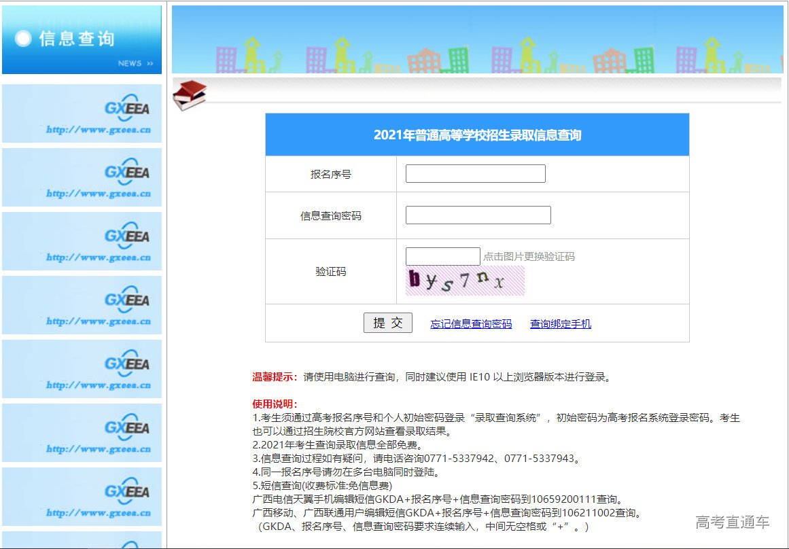The height and width of the screenshot is (549, 789).
Task: Click captcha image to refresh code
Action: [x=464, y=280]
